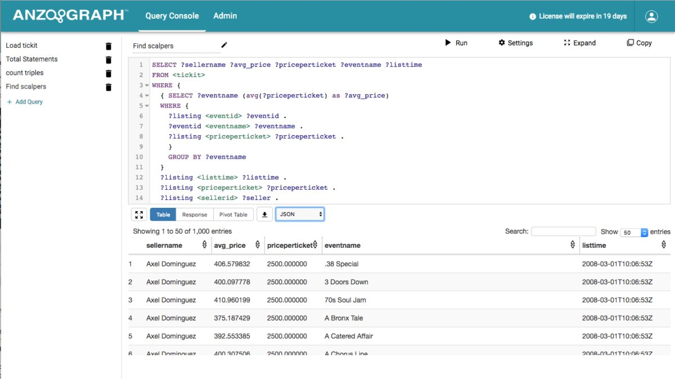Download results with the download icon
675x379 pixels.
tap(264, 215)
